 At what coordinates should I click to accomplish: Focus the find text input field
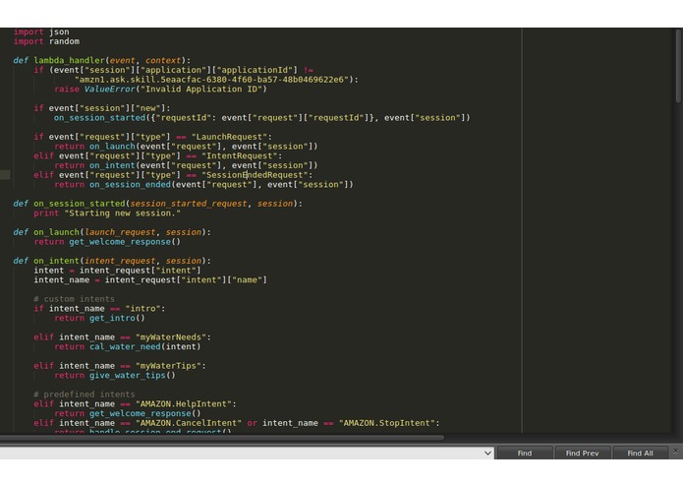[x=241, y=453]
